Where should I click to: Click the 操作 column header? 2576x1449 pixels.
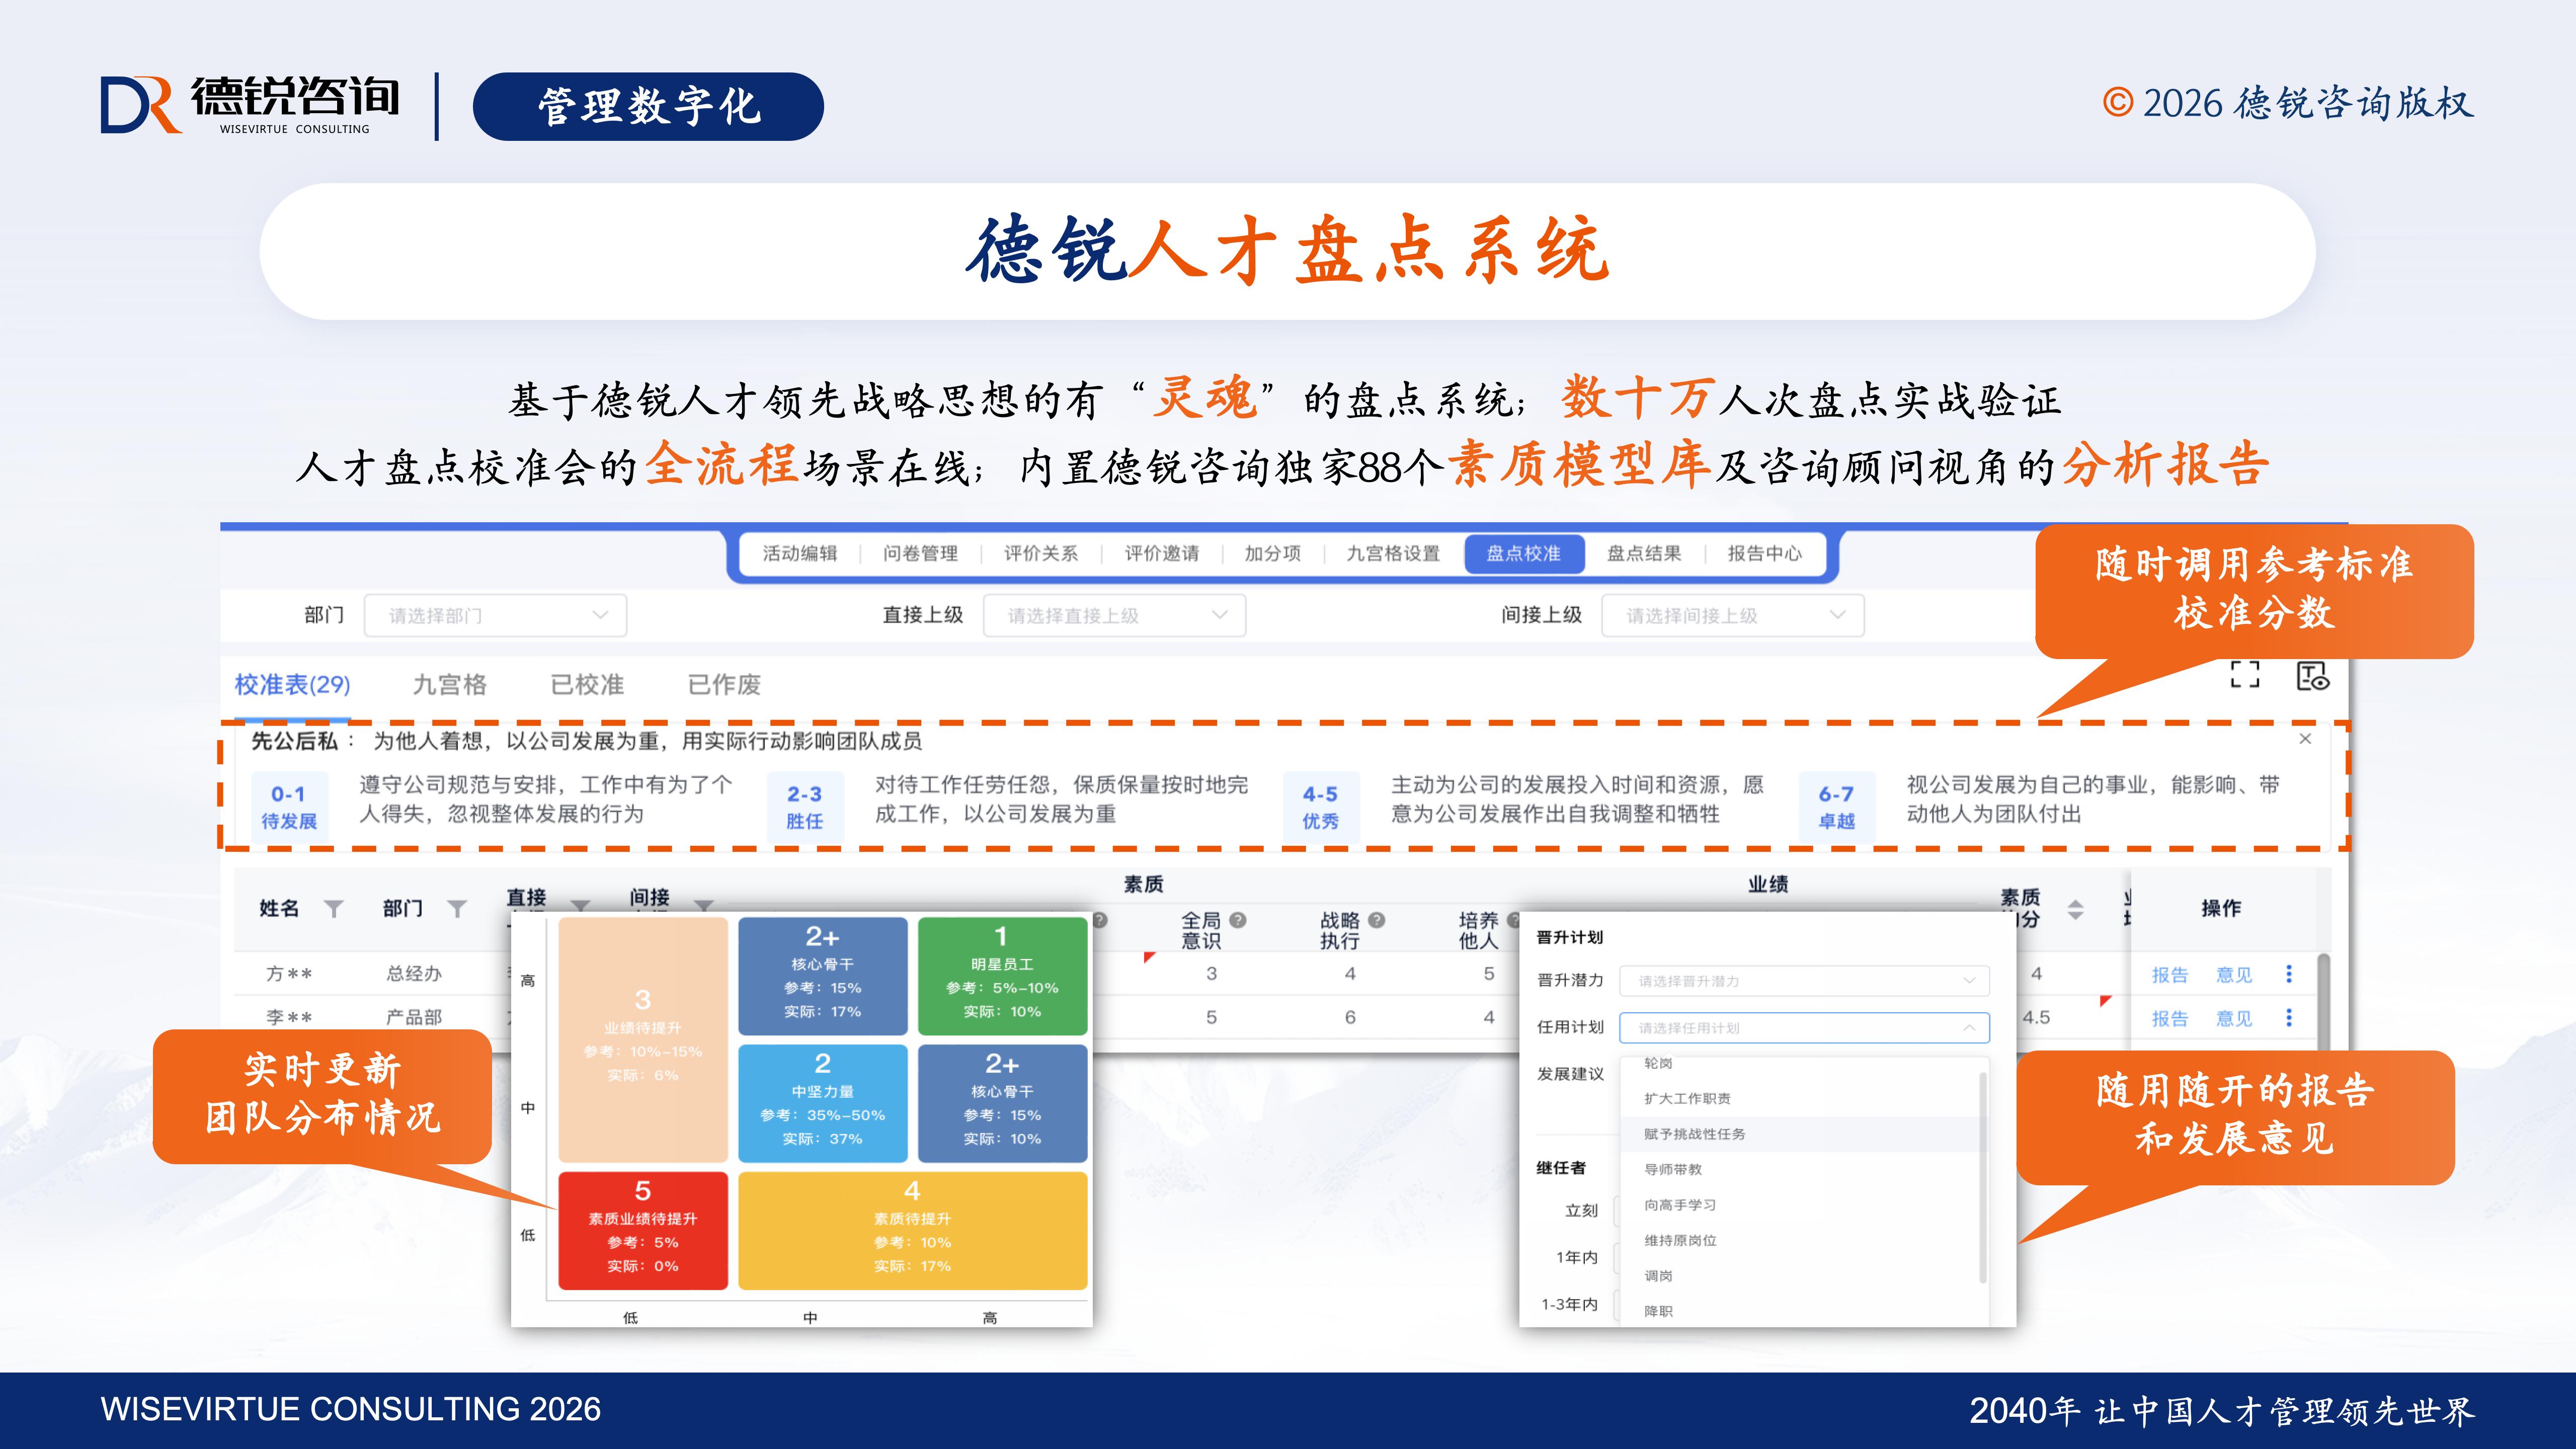(x=2221, y=908)
